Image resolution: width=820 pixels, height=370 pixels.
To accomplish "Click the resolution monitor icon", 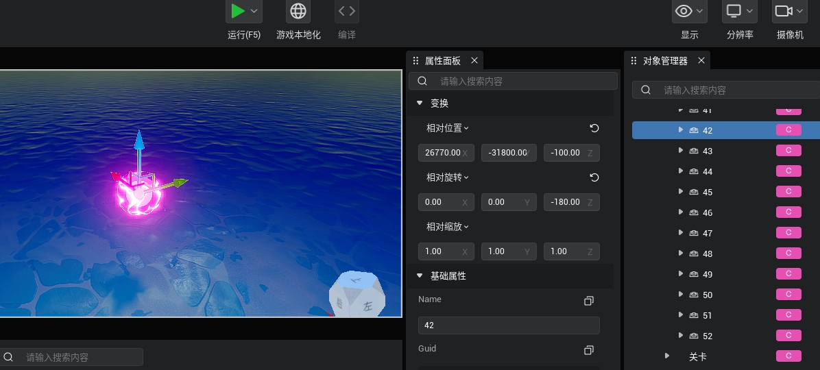I will 734,11.
